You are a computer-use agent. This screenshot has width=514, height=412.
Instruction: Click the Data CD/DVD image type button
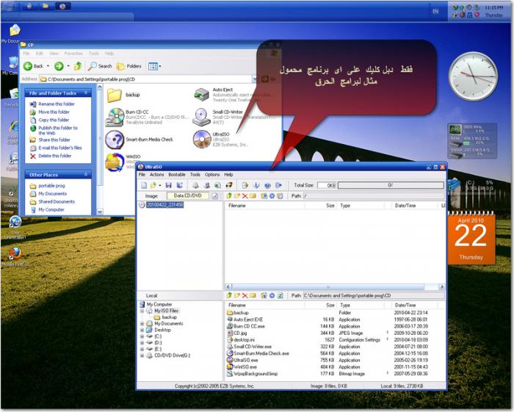point(189,196)
